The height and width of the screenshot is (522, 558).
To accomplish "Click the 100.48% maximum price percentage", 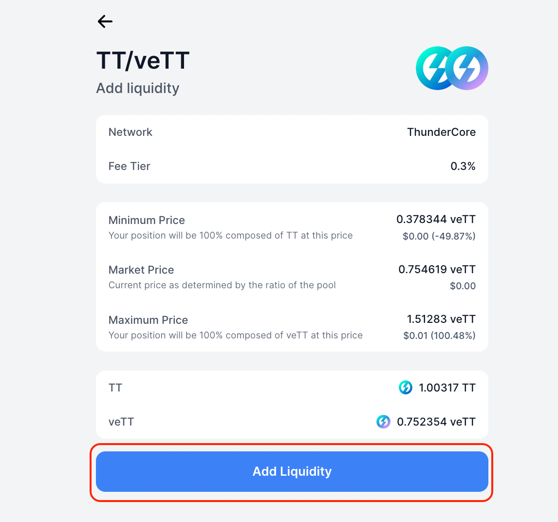I will (x=453, y=336).
